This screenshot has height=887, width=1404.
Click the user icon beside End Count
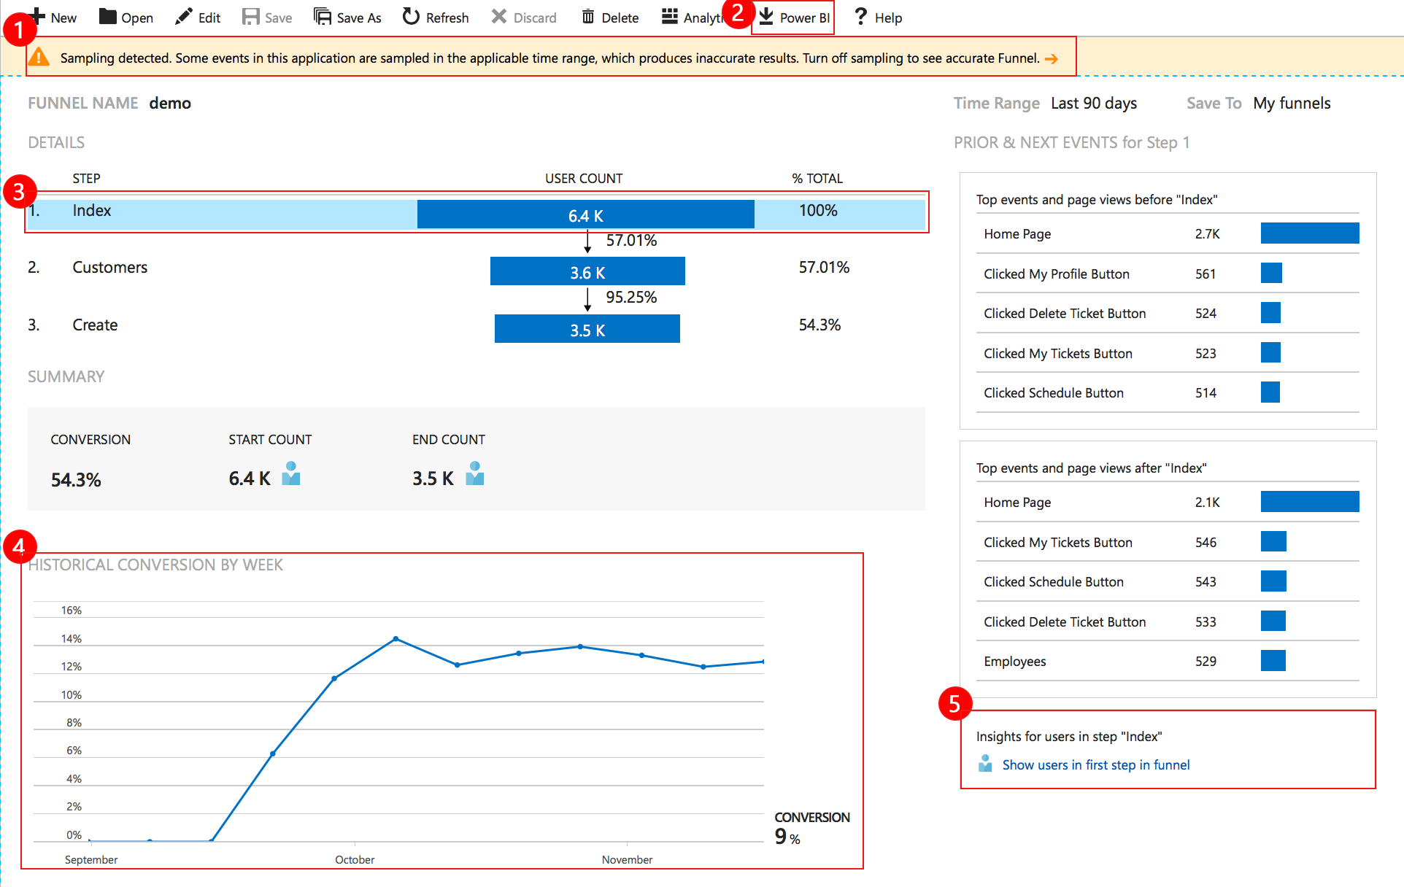pos(475,474)
